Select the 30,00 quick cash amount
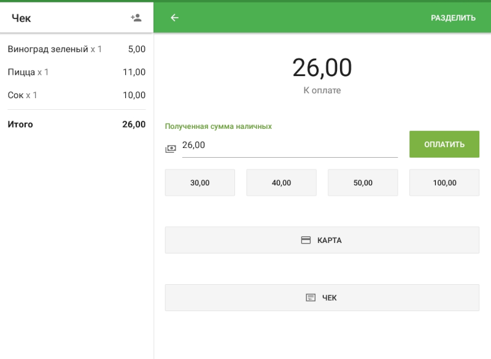This screenshot has width=491, height=359. (x=199, y=183)
